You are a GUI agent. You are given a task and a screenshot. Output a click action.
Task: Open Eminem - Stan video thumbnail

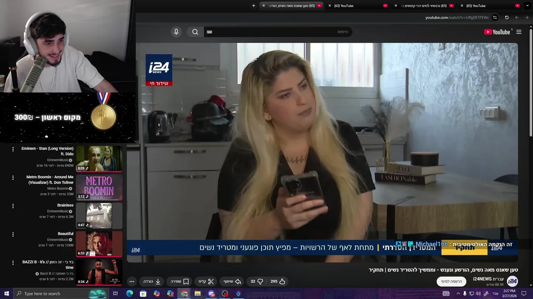99,158
